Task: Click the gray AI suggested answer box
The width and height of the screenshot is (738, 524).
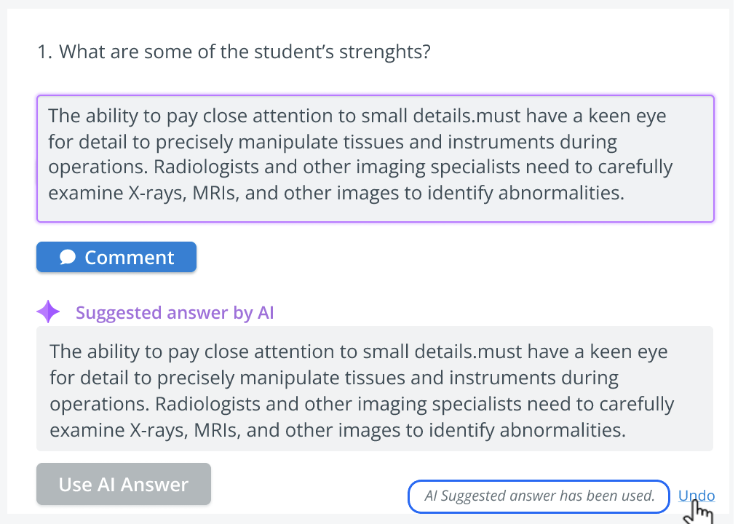Action: (x=375, y=389)
